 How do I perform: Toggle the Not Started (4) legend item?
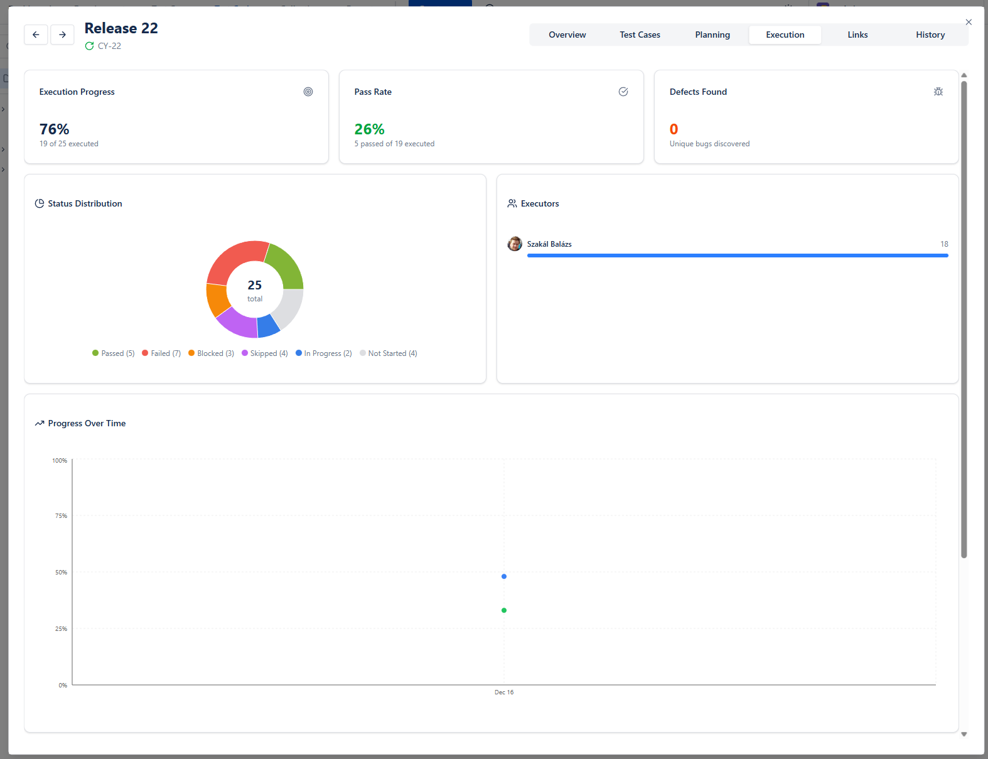click(x=389, y=353)
